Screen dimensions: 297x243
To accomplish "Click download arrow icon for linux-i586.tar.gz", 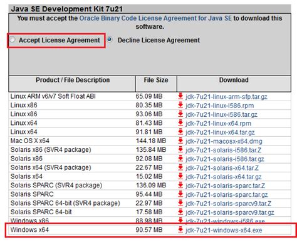I will pyautogui.click(x=180, y=114).
